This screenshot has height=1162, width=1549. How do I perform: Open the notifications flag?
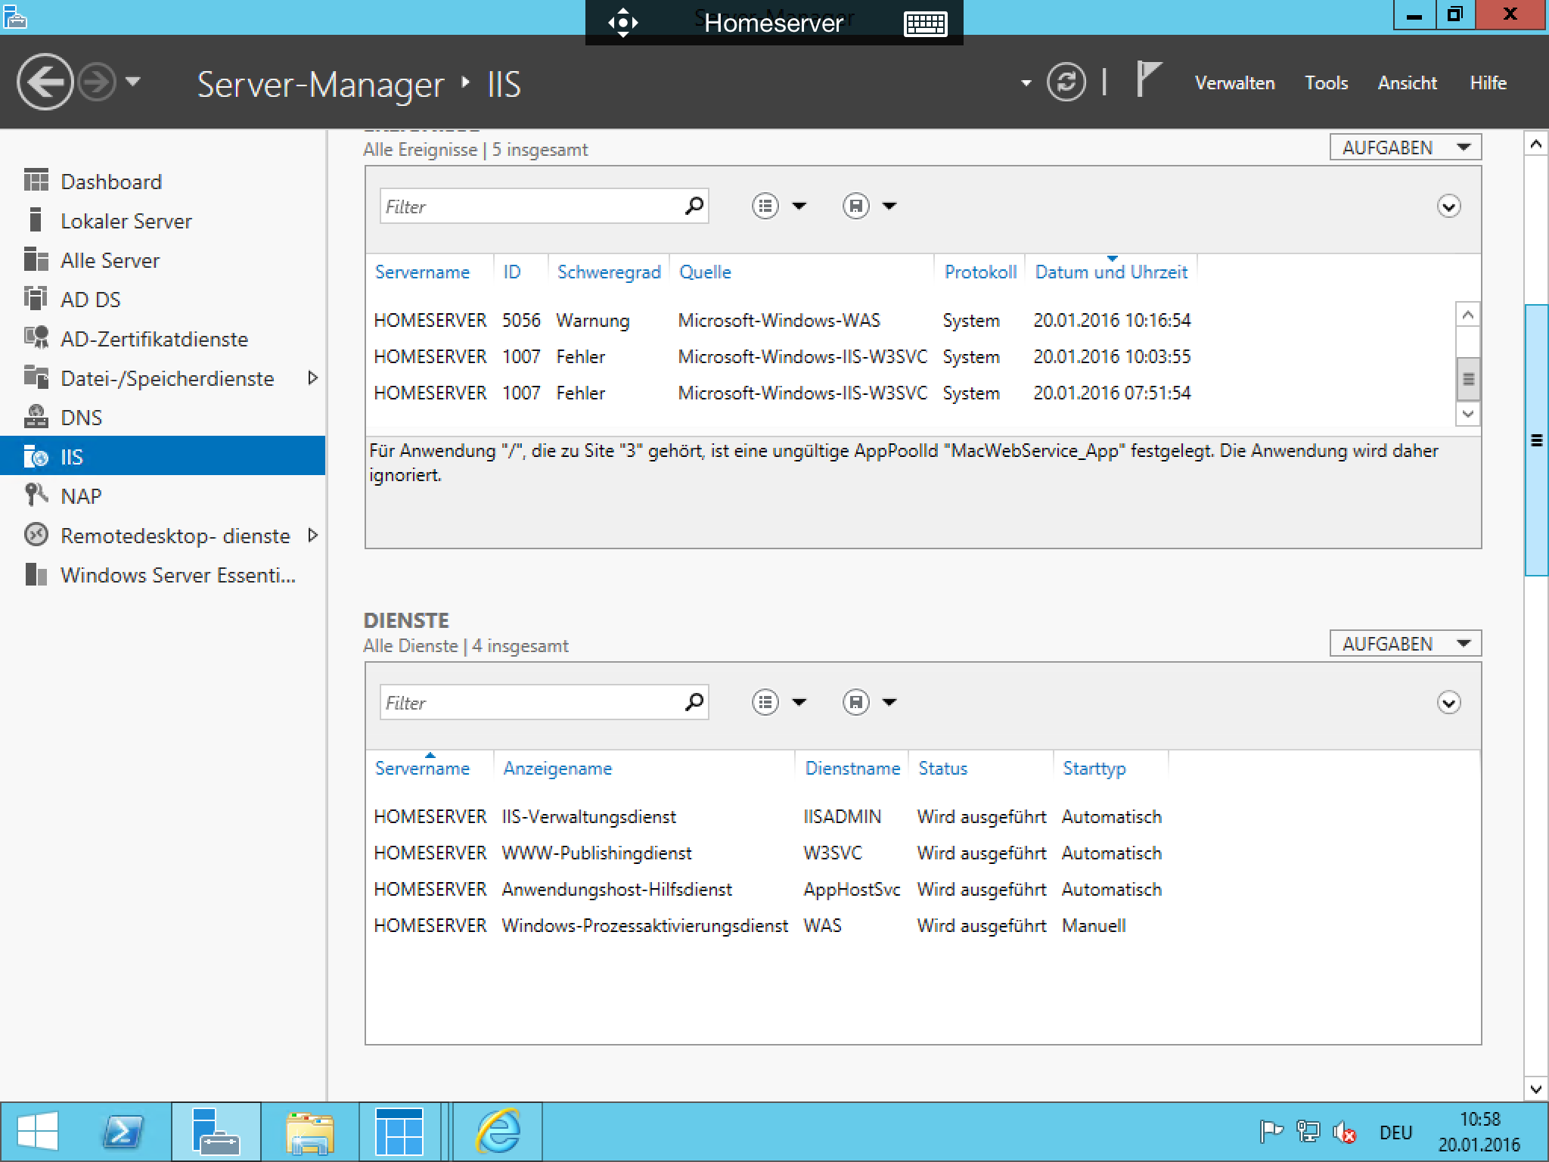1147,79
